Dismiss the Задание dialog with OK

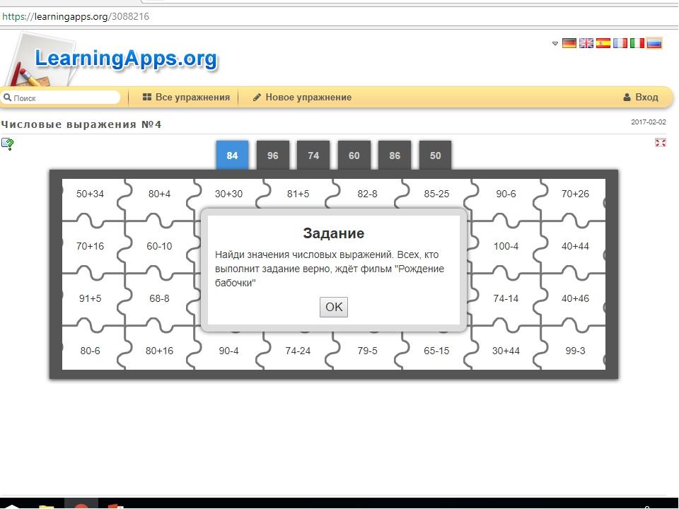pos(333,307)
